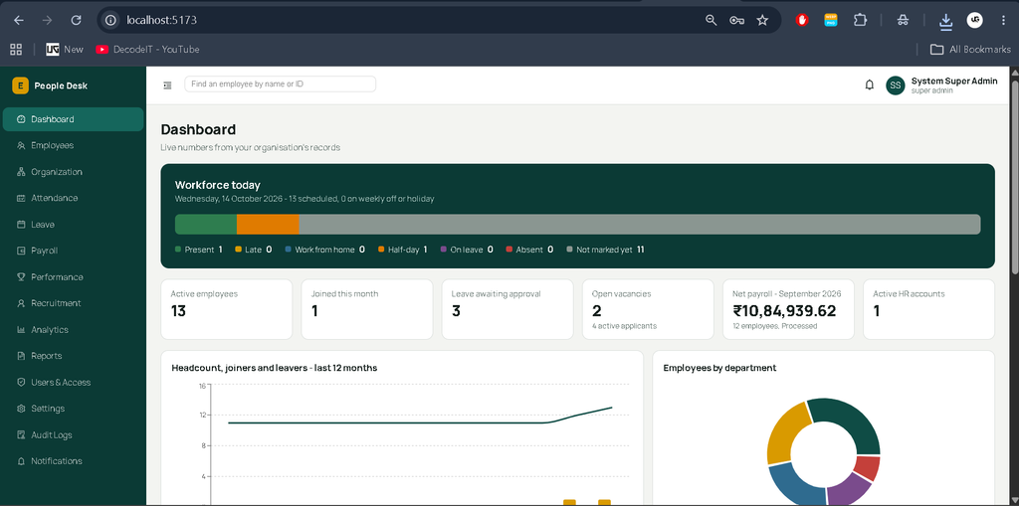This screenshot has width=1019, height=506.
Task: Click the Work from home legend entry
Action: pyautogui.click(x=325, y=250)
